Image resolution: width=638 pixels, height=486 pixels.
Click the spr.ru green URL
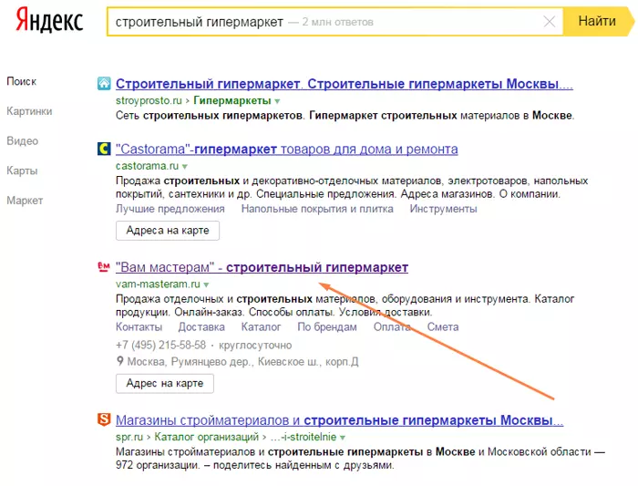(129, 437)
